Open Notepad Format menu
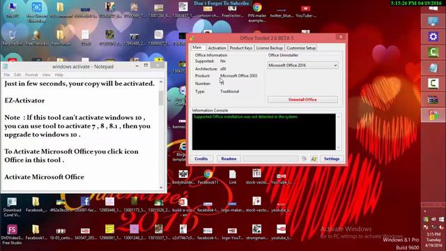Screen dimensions: 446x251 tap(31, 75)
